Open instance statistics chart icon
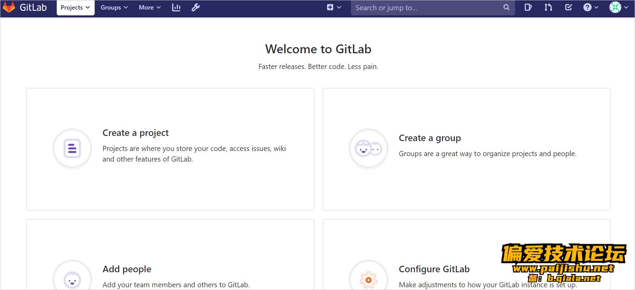Screen dimensions: 635x290 (176, 8)
